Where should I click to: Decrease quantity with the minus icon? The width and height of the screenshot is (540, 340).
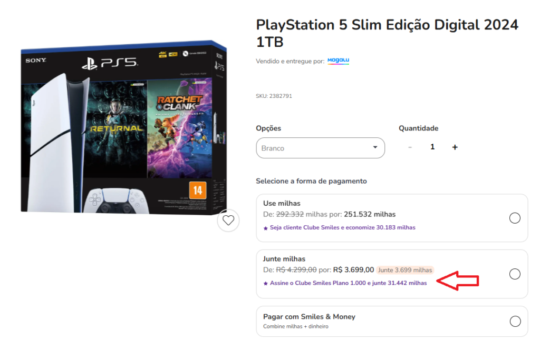click(410, 147)
